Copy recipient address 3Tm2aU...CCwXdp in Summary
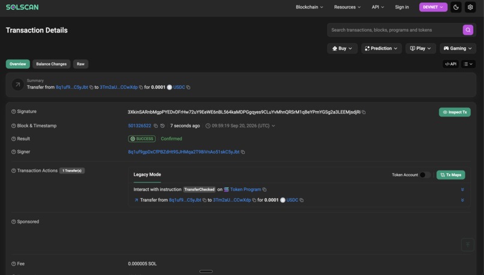 click(x=141, y=87)
